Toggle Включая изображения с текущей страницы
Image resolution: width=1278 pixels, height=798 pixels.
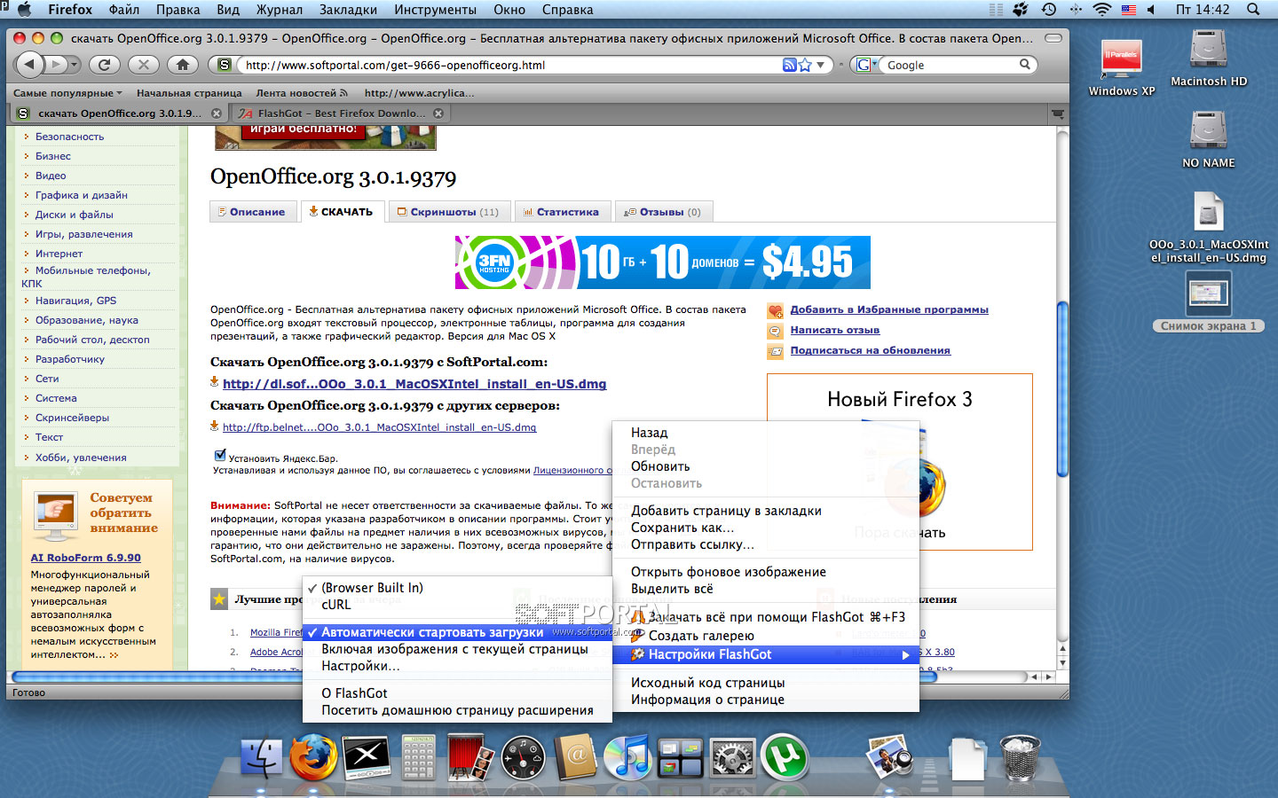(x=457, y=649)
